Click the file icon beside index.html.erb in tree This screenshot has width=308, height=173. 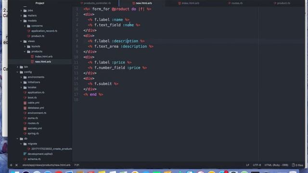pyautogui.click(x=32, y=57)
